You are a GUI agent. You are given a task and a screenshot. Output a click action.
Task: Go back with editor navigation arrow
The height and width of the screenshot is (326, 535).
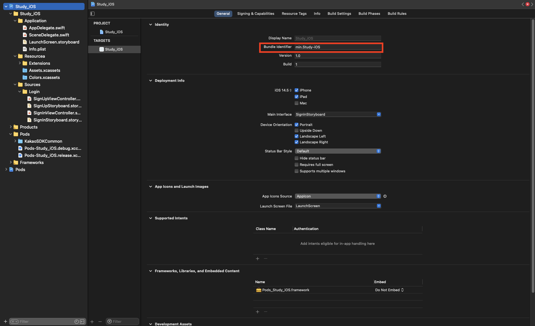(523, 4)
